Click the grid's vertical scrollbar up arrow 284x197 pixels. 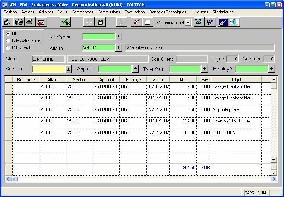click(x=274, y=79)
